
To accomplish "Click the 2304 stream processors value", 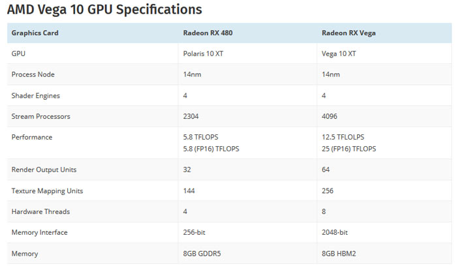I will 191,116.
